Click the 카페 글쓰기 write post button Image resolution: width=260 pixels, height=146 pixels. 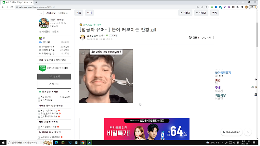pyautogui.click(x=54, y=76)
